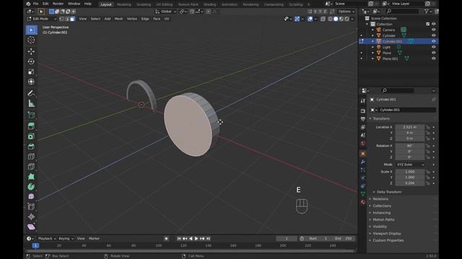The image size is (462, 259).
Task: Select the Smooth vertices tool
Action: pos(31,196)
